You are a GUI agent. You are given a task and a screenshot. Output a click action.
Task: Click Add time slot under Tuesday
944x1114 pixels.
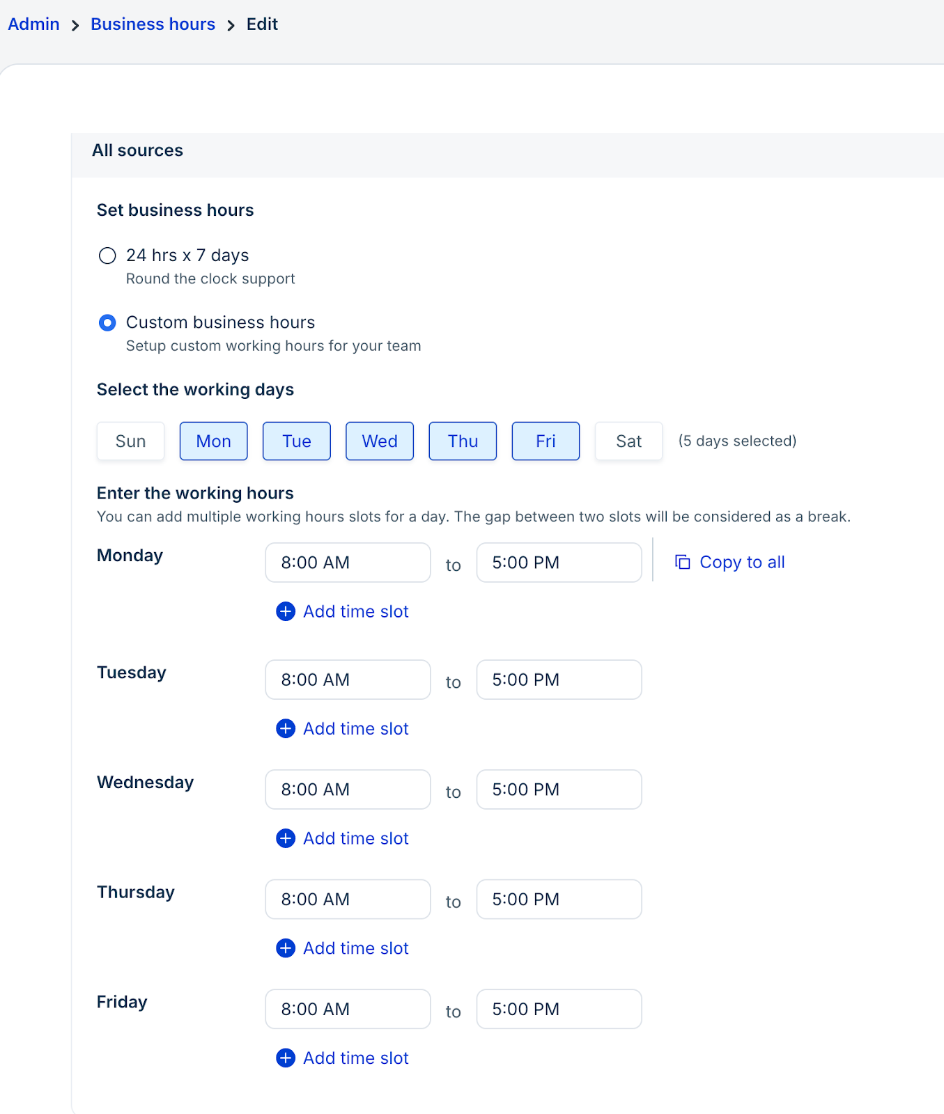coord(355,728)
